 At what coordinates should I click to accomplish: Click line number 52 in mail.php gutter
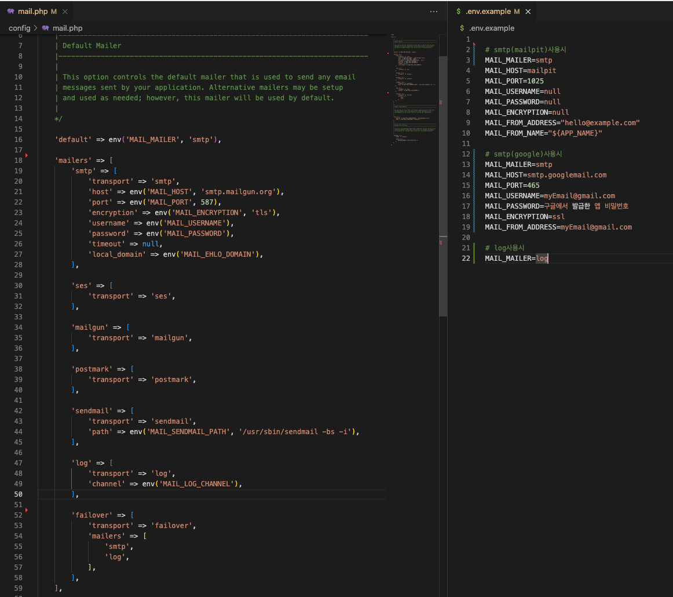[x=18, y=515]
